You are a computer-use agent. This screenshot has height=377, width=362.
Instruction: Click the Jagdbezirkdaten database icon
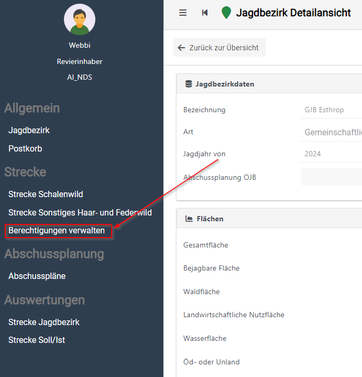click(188, 84)
